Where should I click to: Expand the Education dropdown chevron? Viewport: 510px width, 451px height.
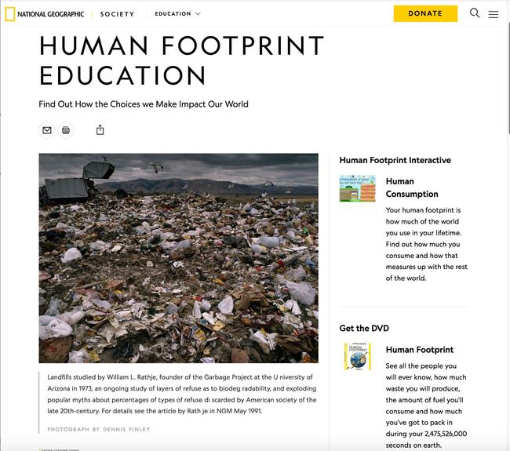198,14
